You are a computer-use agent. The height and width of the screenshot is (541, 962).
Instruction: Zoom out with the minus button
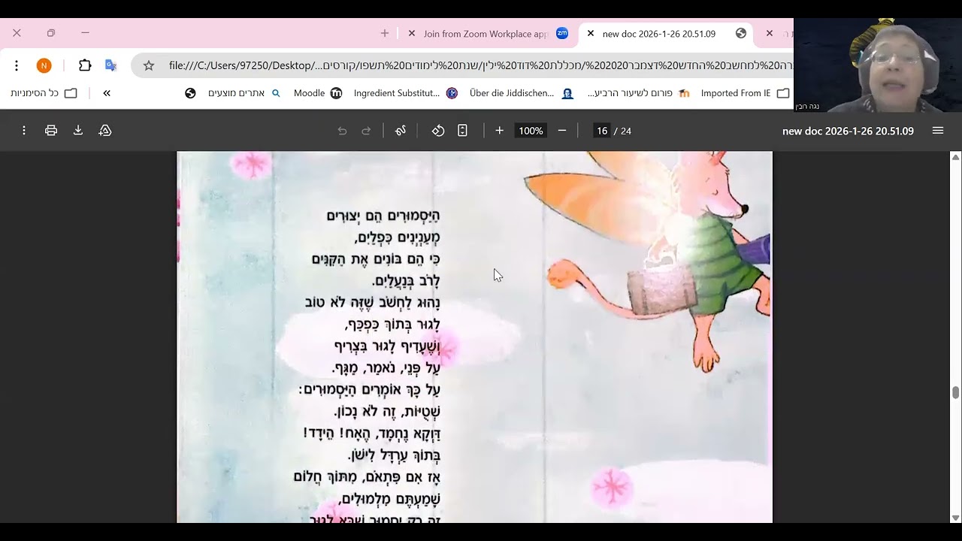(561, 131)
